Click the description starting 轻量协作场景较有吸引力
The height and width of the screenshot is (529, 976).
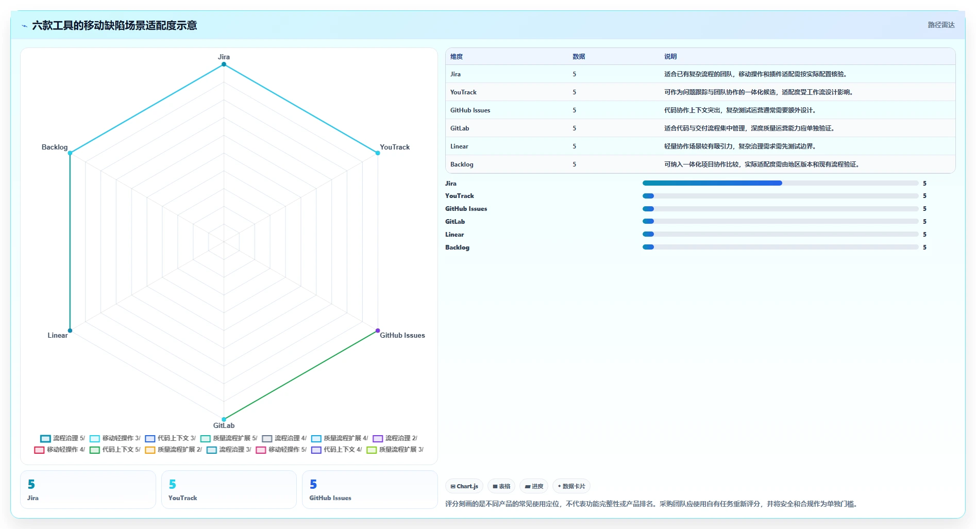(740, 146)
